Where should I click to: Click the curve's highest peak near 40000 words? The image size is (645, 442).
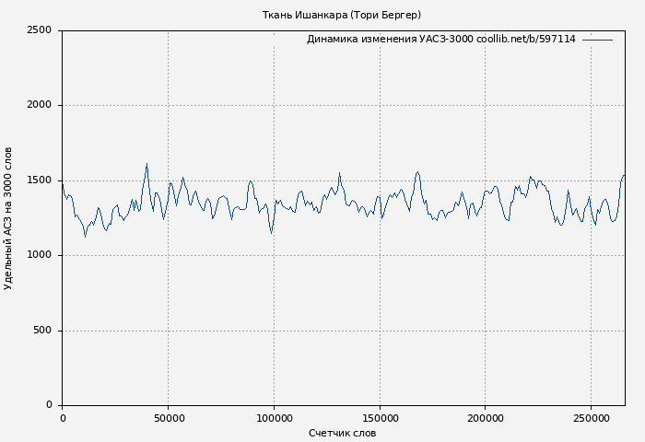147,164
